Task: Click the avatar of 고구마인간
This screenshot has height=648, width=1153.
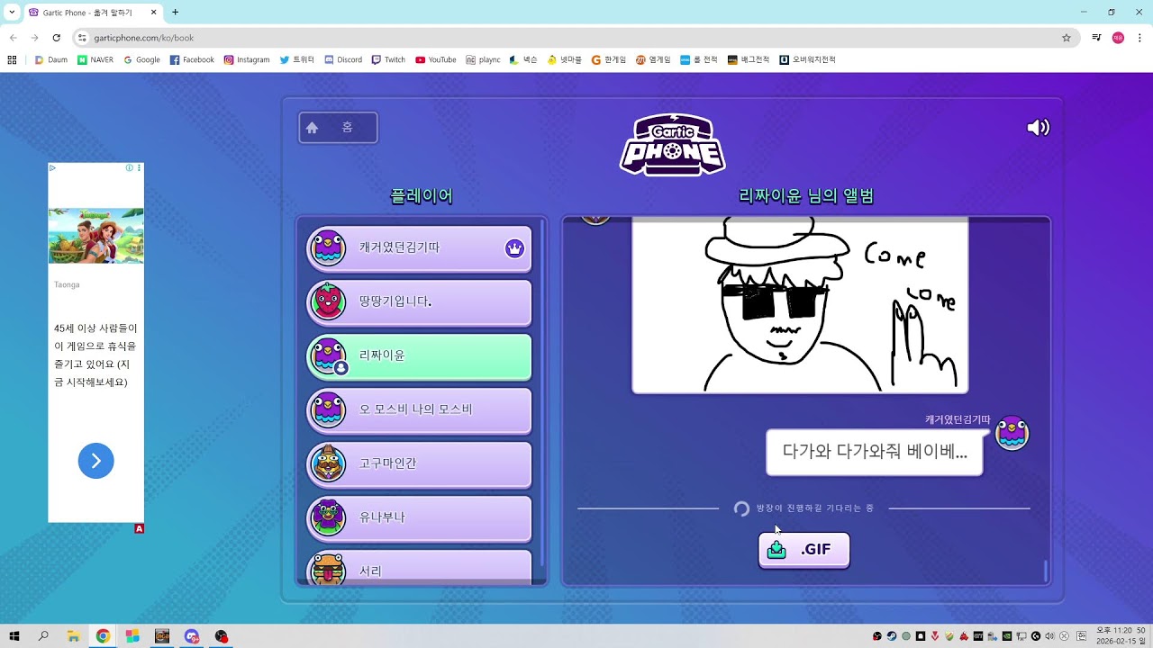Action: click(x=328, y=463)
